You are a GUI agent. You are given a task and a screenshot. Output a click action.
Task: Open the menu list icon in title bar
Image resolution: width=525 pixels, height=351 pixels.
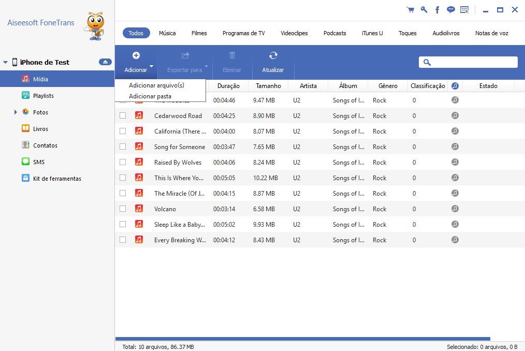[464, 10]
